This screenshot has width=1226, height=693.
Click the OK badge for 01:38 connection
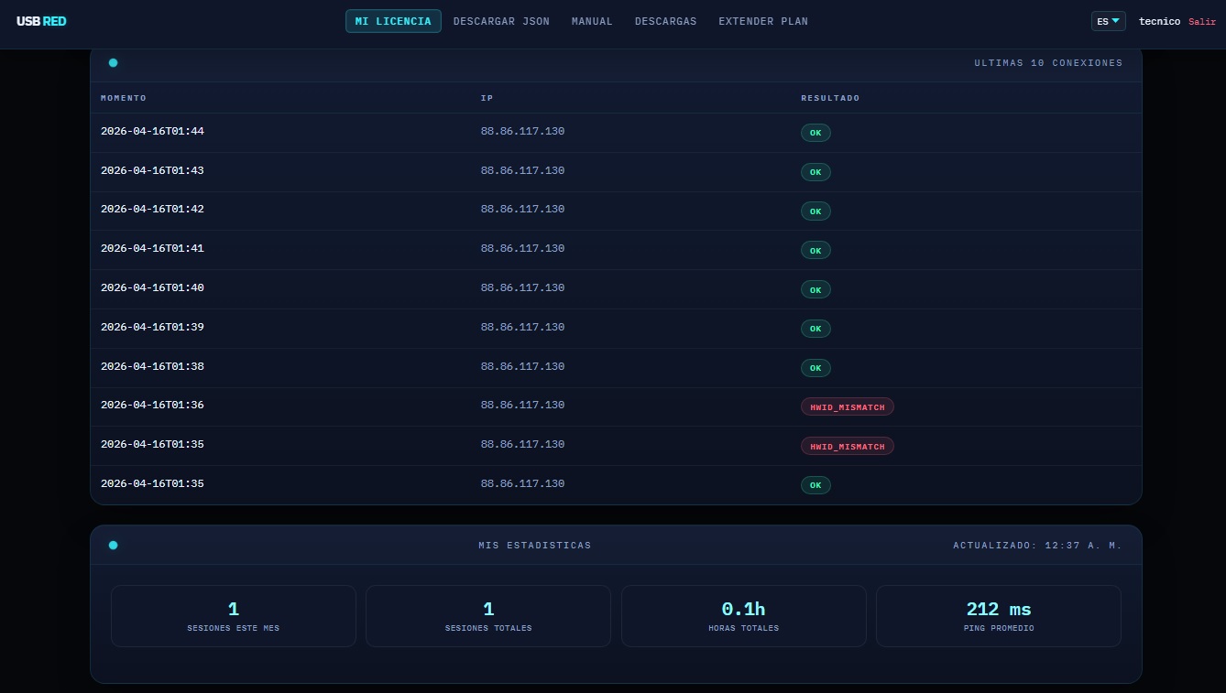[816, 368]
